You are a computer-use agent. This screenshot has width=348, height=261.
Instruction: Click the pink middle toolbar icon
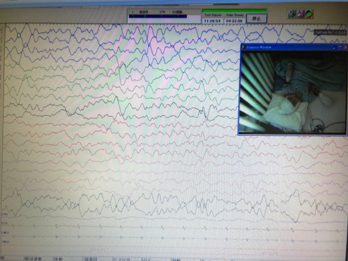pyautogui.click(x=300, y=14)
